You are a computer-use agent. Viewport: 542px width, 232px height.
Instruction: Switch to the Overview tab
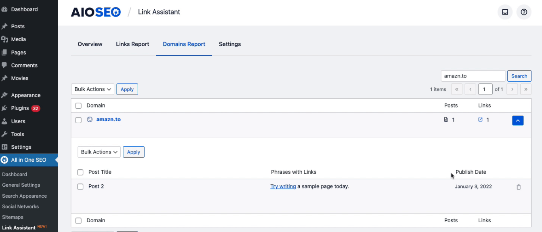pyautogui.click(x=90, y=44)
